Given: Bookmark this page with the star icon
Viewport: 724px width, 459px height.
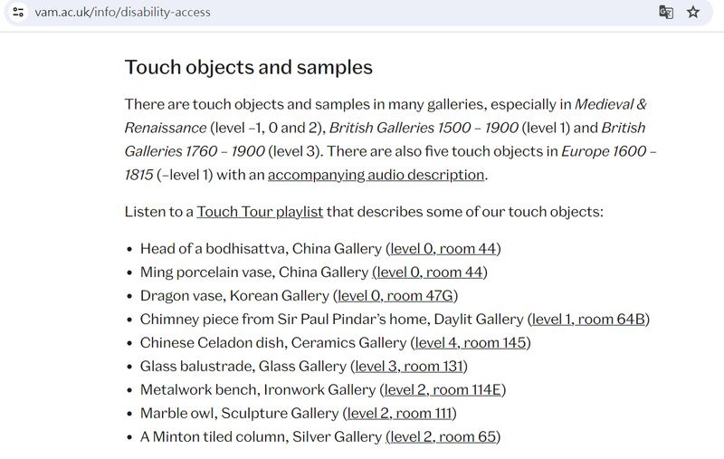Looking at the screenshot, I should tap(693, 12).
